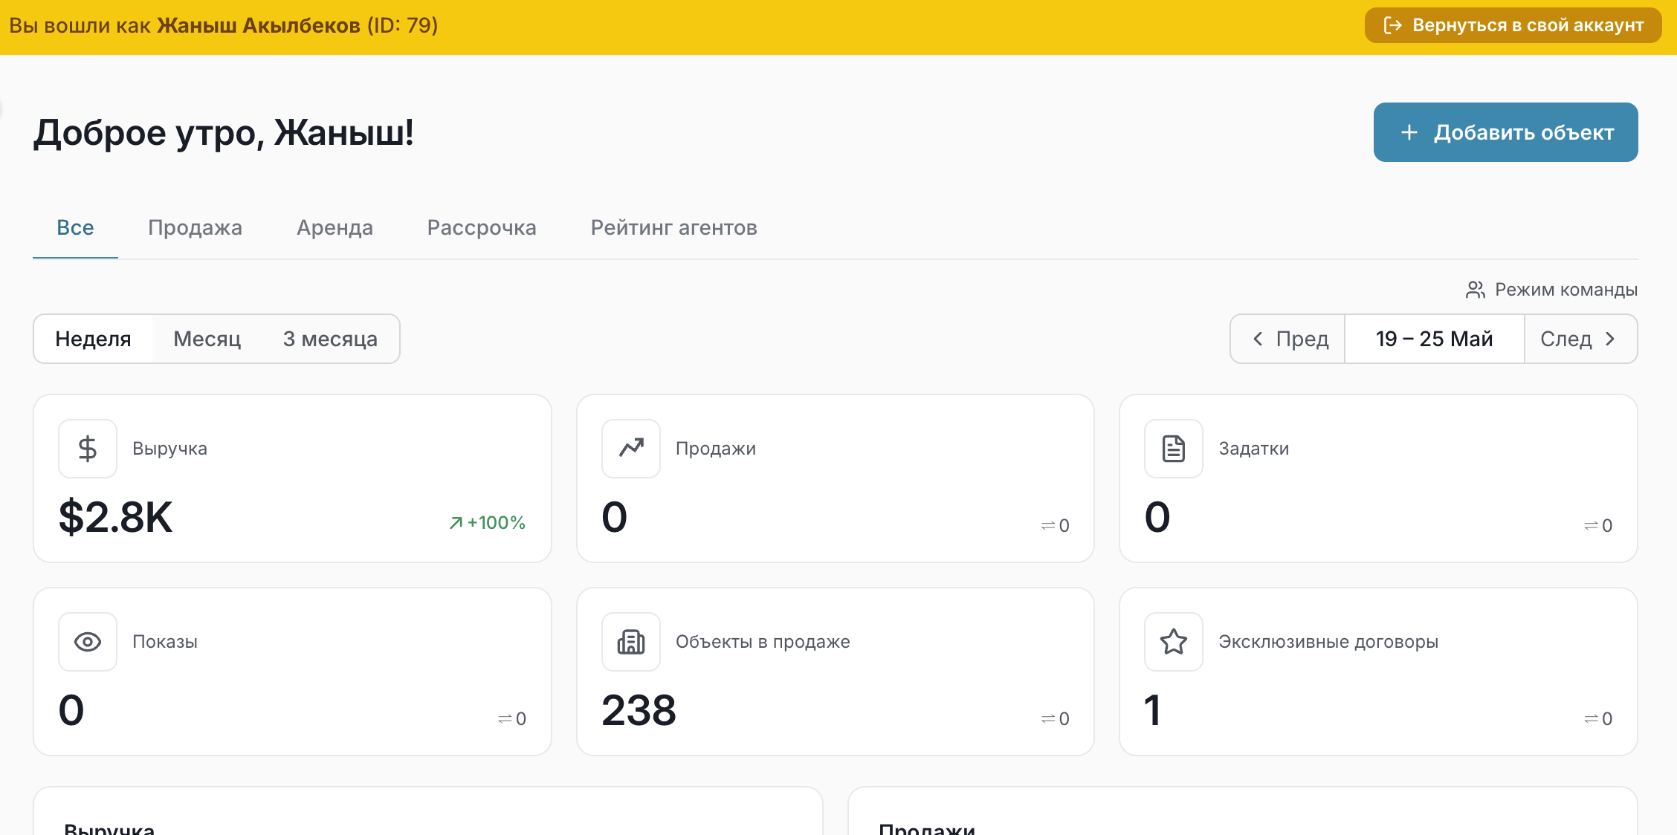Select the Неделя period option
Image resolution: width=1677 pixels, height=835 pixels.
tap(93, 339)
